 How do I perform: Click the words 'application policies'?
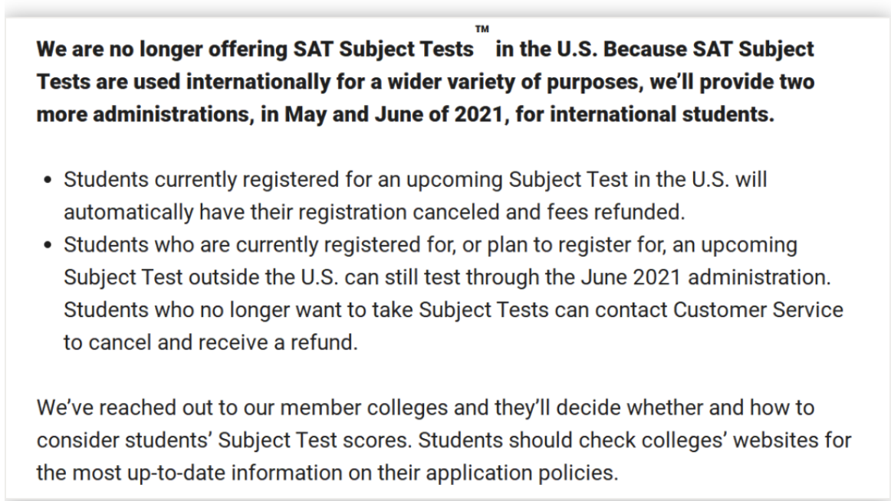point(520,473)
